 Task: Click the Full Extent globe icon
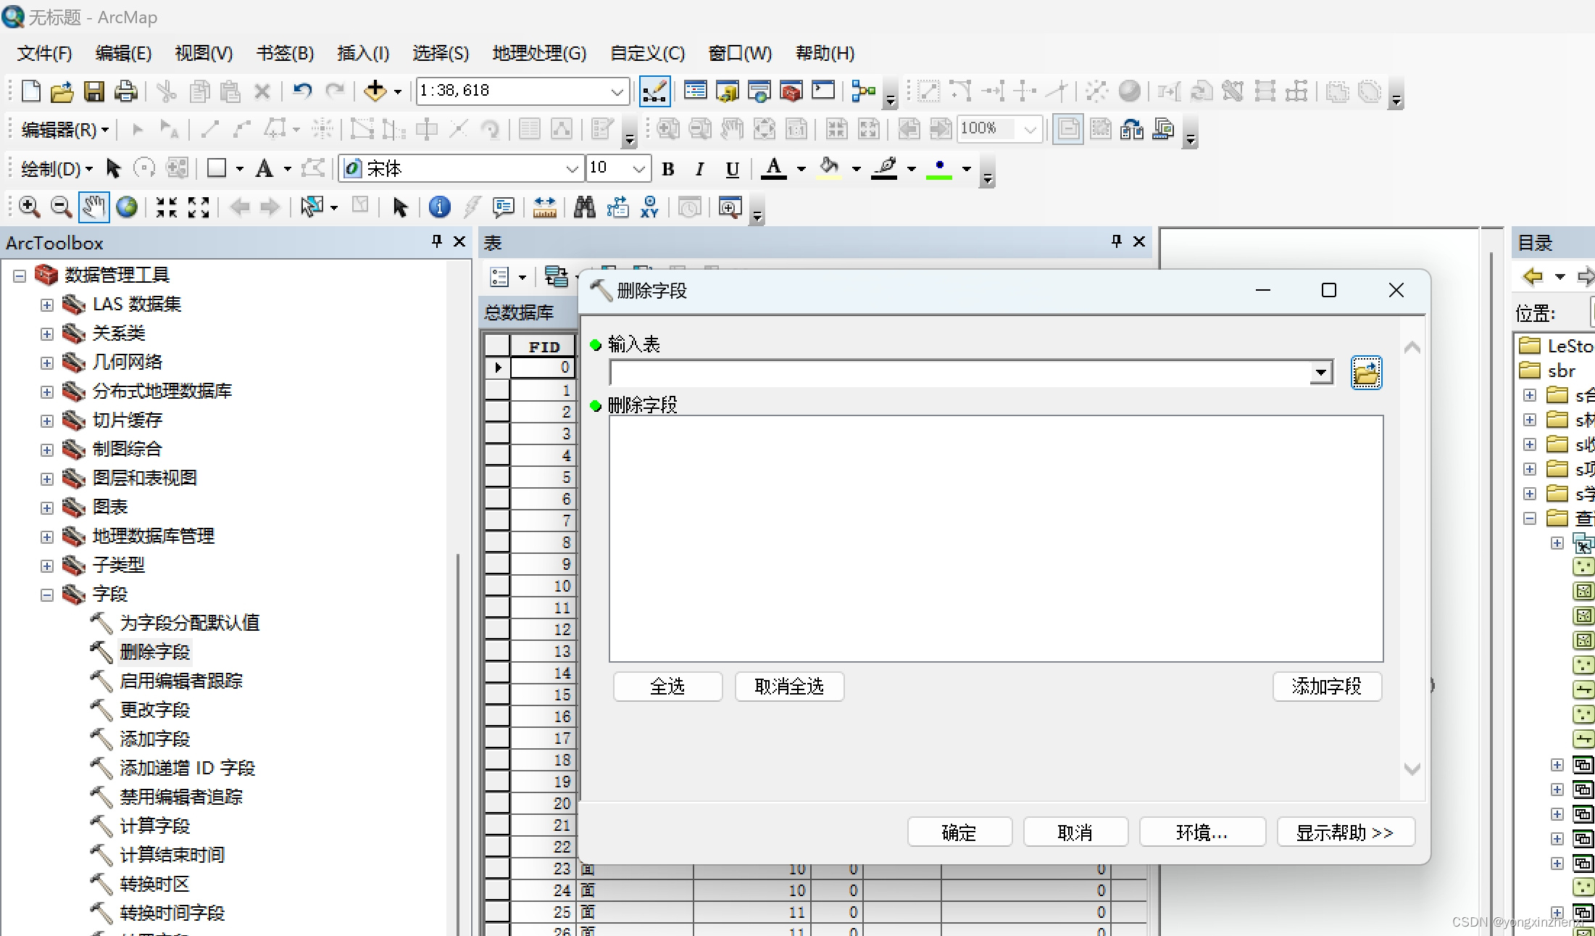coord(127,207)
